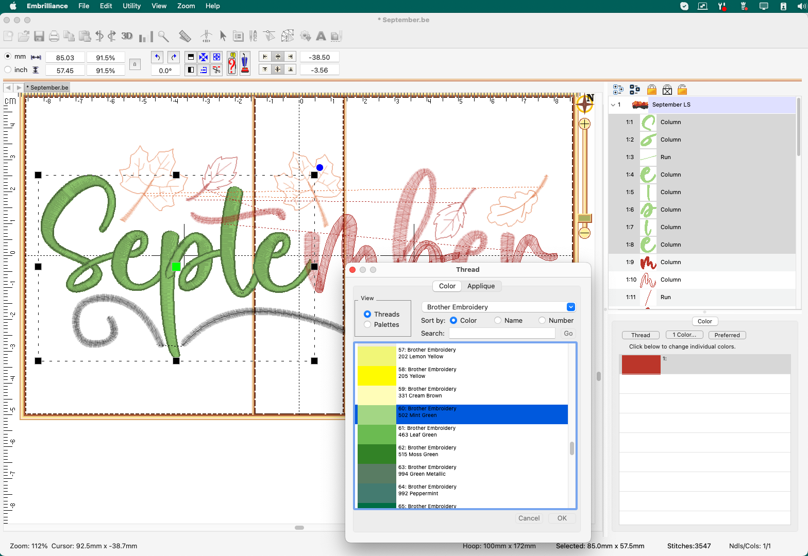Image resolution: width=808 pixels, height=556 pixels.
Task: Click the rotate left arrow button
Action: tap(158, 57)
